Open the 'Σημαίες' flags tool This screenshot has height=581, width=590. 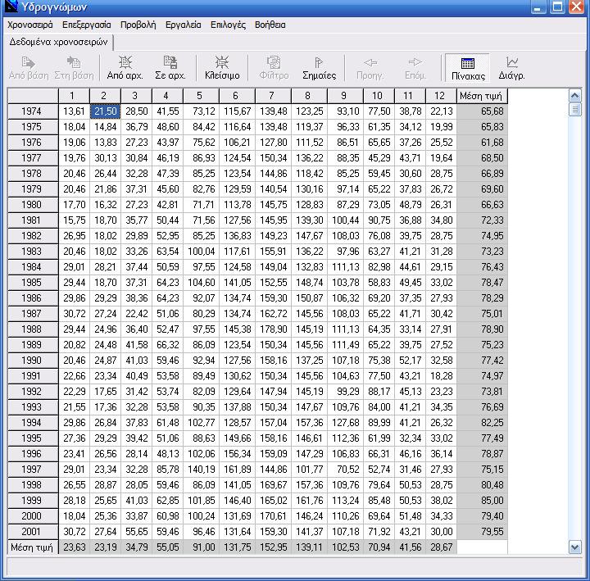tap(319, 68)
